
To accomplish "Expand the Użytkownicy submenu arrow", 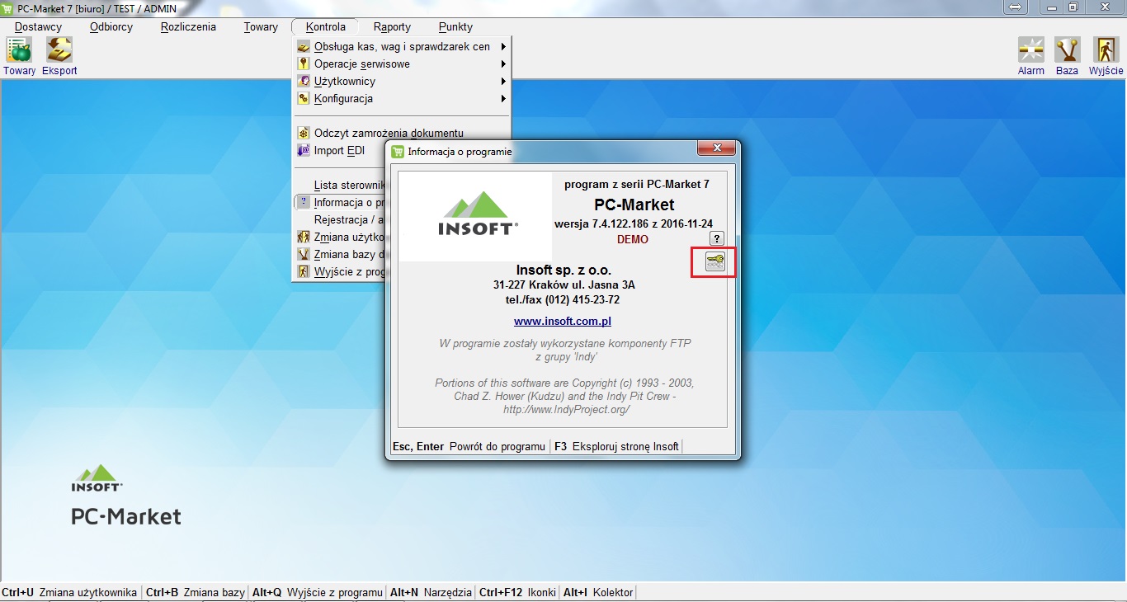I will tap(502, 82).
